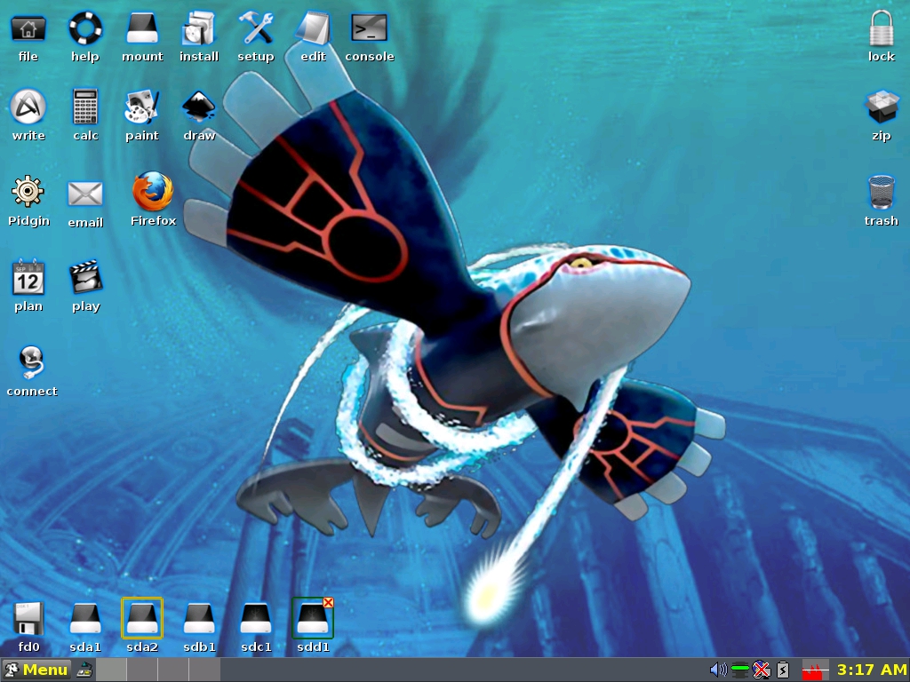The width and height of the screenshot is (910, 682).
Task: Open the draw vector editor icon
Action: pyautogui.click(x=199, y=108)
